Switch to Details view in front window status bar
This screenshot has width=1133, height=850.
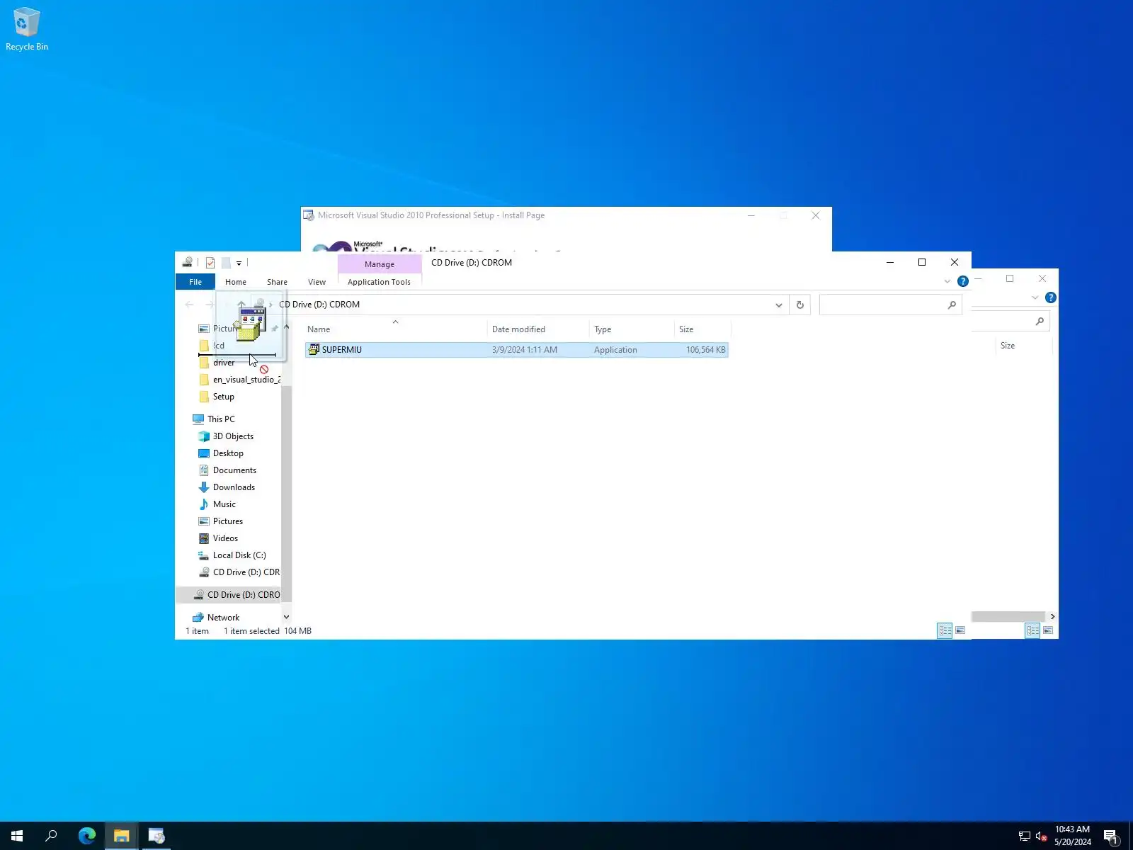[945, 630]
